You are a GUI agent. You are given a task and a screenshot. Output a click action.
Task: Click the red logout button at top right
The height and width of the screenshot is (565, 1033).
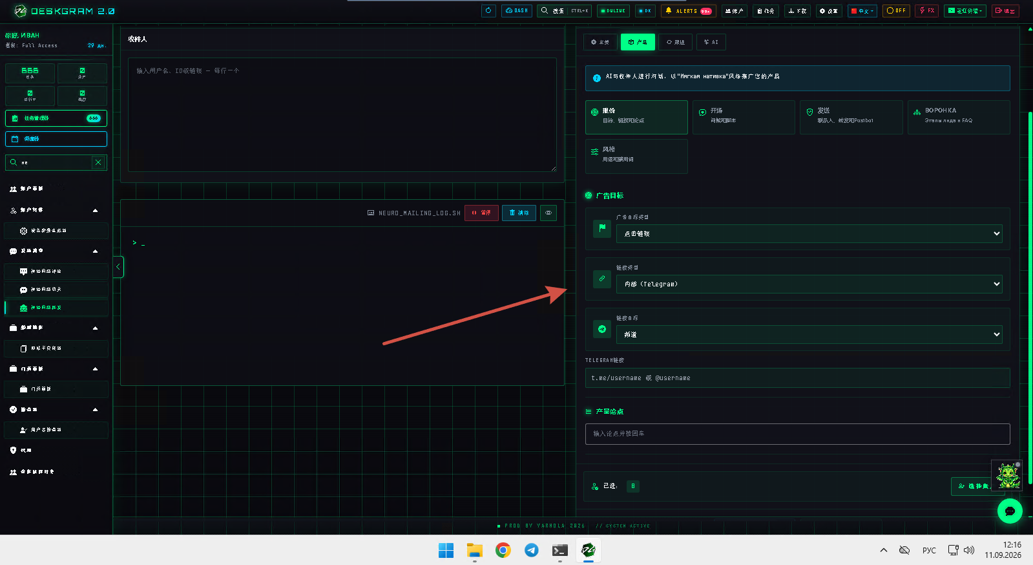tap(1005, 10)
